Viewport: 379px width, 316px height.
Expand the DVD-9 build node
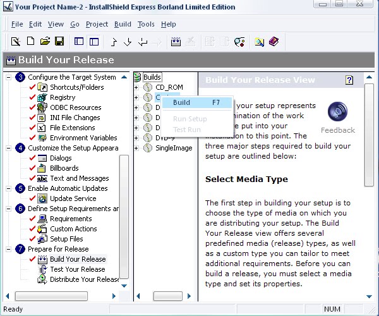click(x=136, y=138)
